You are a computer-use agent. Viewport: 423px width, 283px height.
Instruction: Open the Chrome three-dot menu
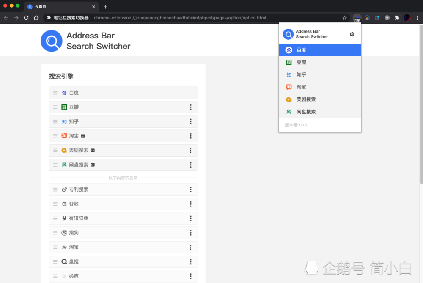(x=417, y=18)
